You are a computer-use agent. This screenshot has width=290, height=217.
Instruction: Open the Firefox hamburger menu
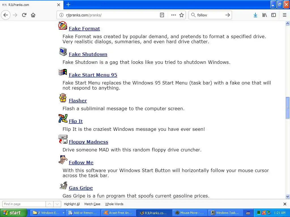click(285, 15)
